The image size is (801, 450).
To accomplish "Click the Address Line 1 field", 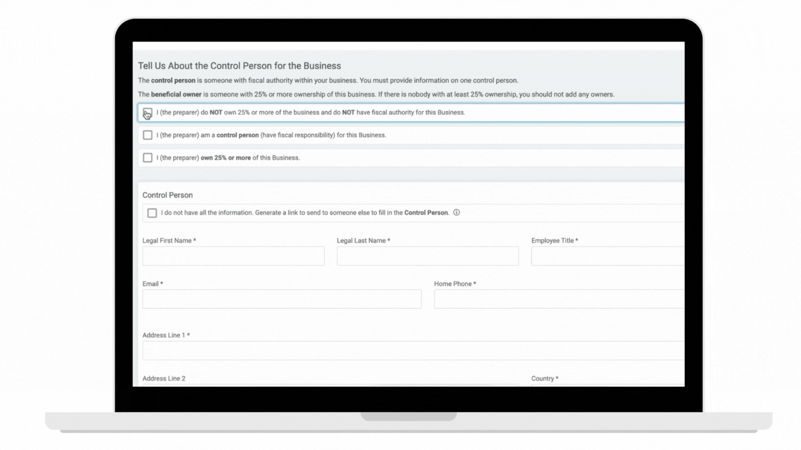I will 413,351.
